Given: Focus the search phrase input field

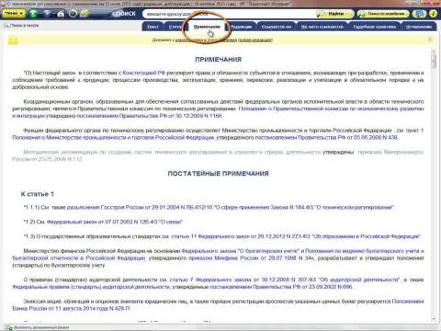Looking at the screenshot, I should pos(228,14).
